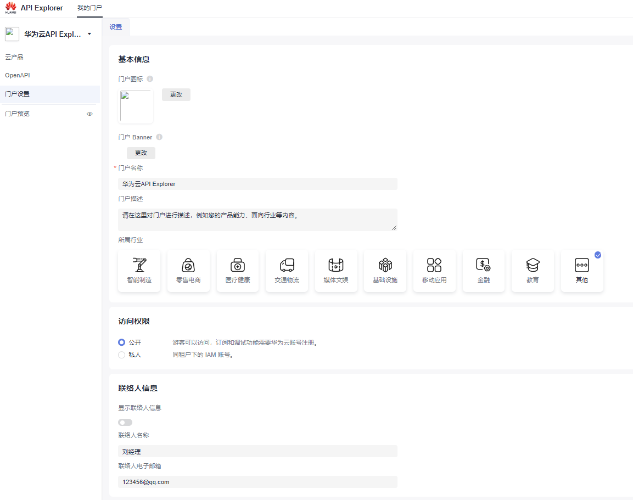Viewport: 633px width, 500px height.
Task: Open 门户预览 in the sidebar
Action: coord(18,114)
